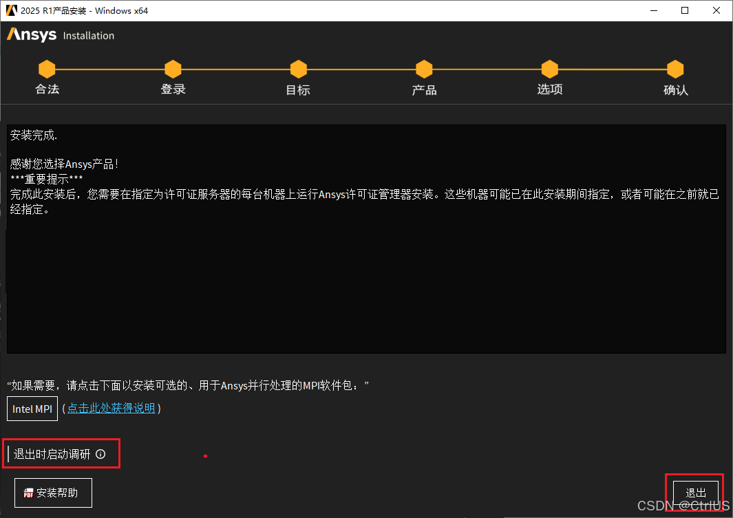Click the Intel MPI button
The image size is (733, 518).
pos(32,409)
